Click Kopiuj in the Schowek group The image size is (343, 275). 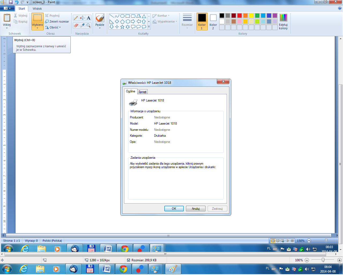(21, 21)
